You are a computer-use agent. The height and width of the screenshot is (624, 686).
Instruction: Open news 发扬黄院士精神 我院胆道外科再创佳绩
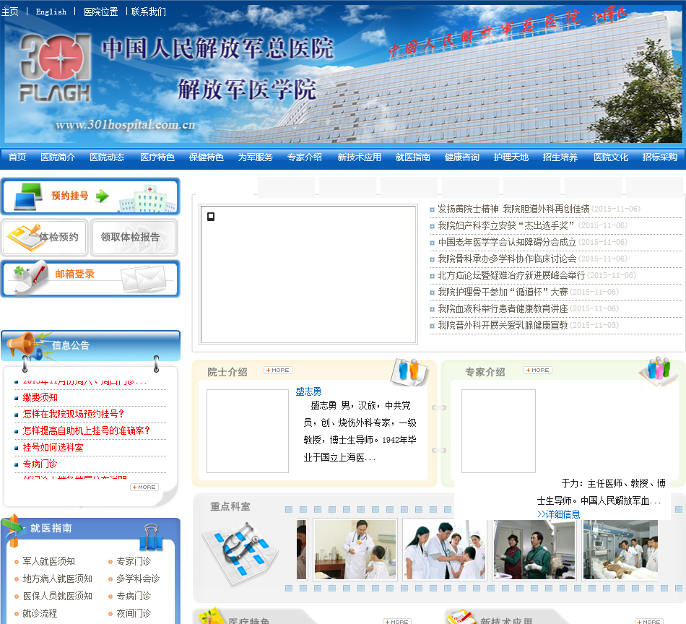pyautogui.click(x=513, y=209)
